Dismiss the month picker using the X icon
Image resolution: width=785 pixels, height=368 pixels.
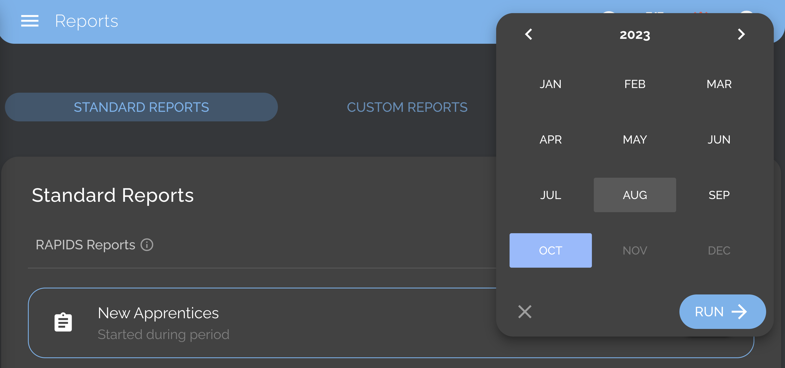pos(525,312)
